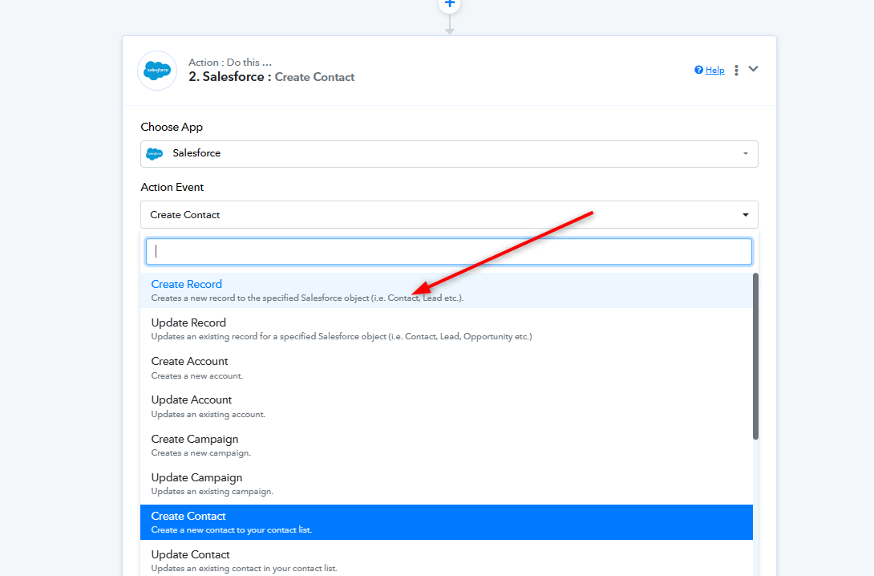Click the Salesforce icon in Choose App field
Screen dimensions: 874x576
click(x=155, y=153)
